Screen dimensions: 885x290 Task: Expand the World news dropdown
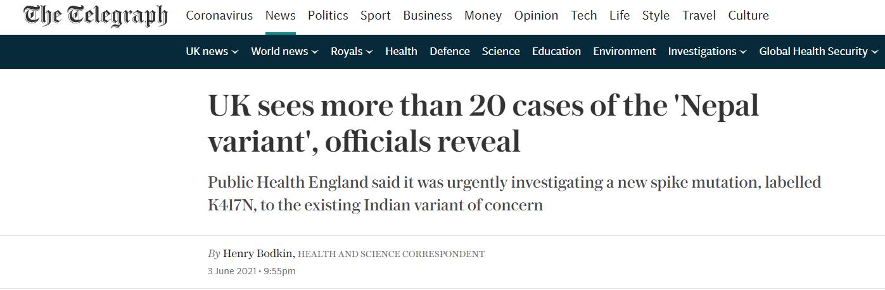point(284,52)
